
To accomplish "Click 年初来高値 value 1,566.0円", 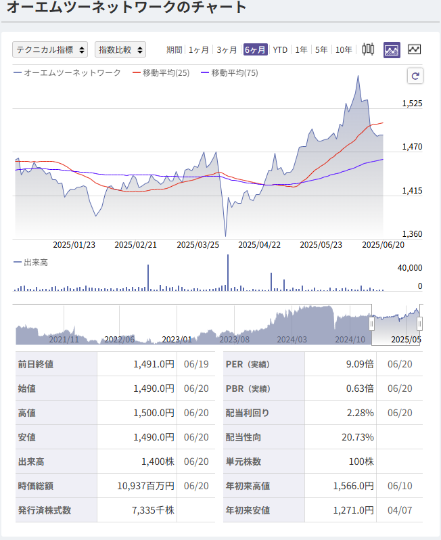I will coord(354,486).
